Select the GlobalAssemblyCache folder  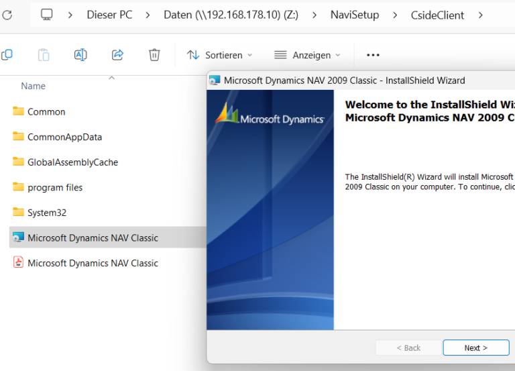coord(72,162)
